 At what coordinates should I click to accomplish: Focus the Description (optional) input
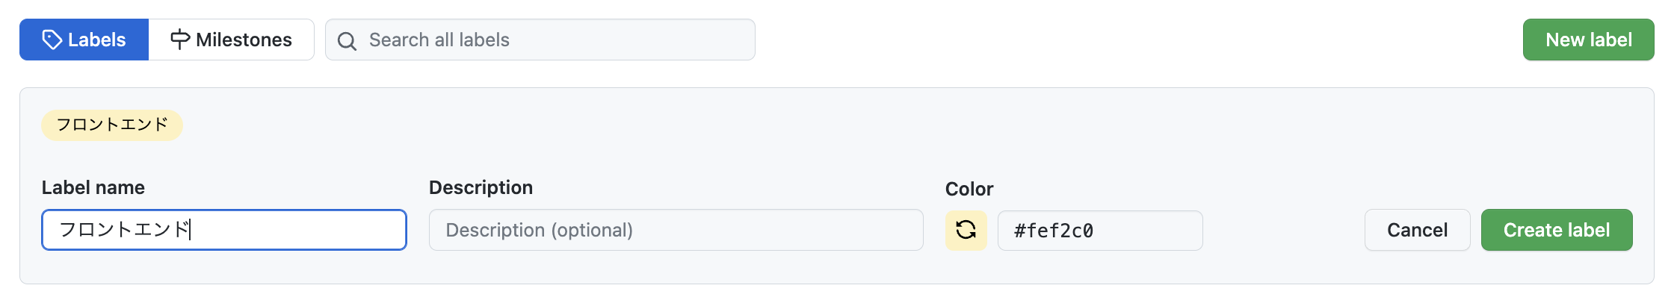pyautogui.click(x=676, y=230)
